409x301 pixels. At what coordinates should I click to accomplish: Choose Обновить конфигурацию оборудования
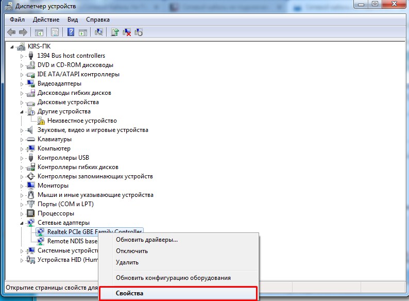(x=179, y=278)
